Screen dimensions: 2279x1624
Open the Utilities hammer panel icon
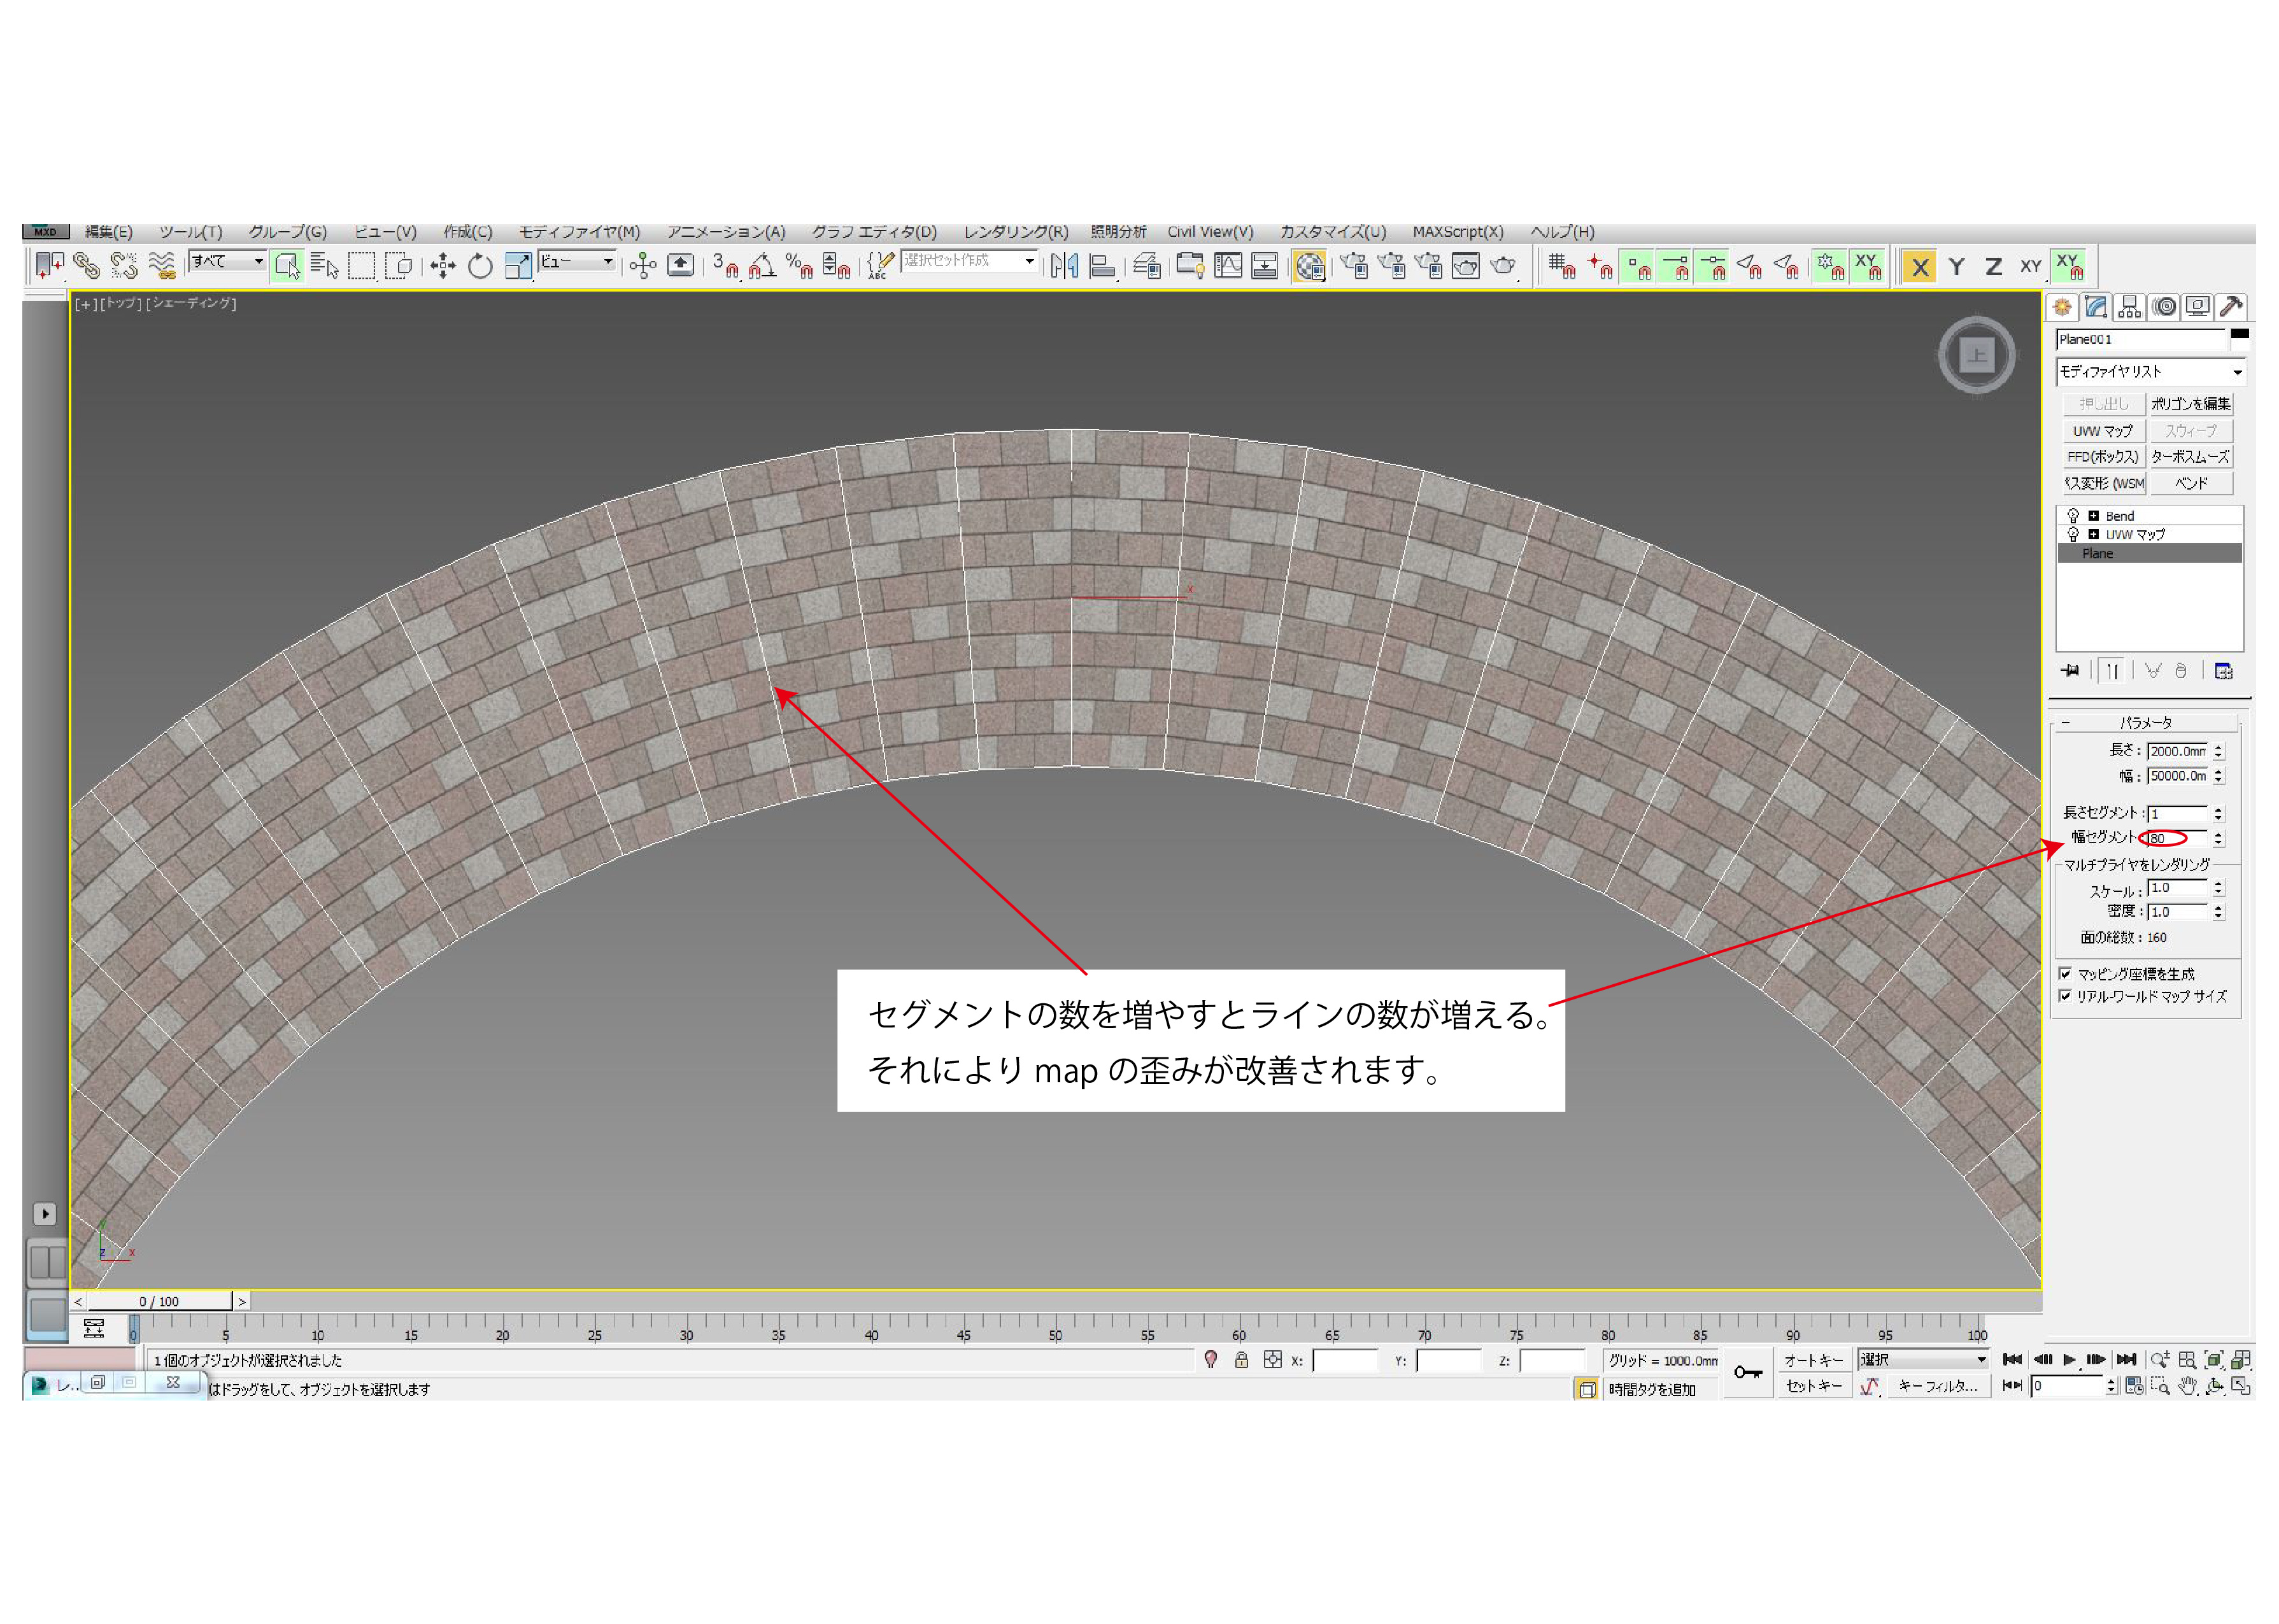[x=2231, y=307]
